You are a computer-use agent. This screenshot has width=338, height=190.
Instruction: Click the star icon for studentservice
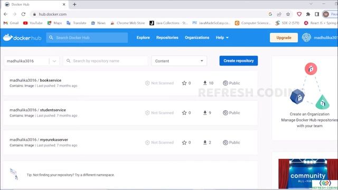pyautogui.click(x=184, y=113)
